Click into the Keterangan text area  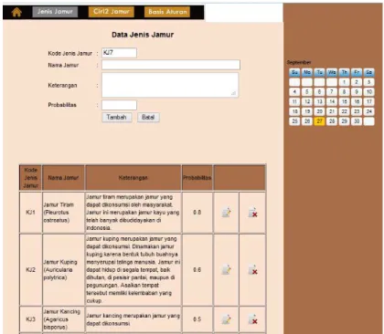170,85
